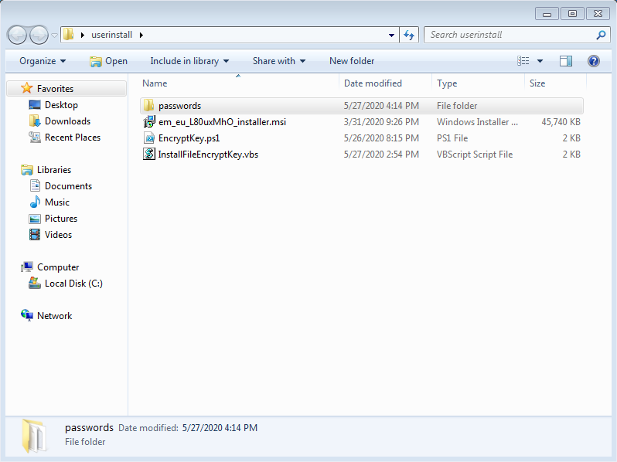Click the Local Disk (C:) drive icon
The width and height of the screenshot is (617, 462).
pos(35,283)
